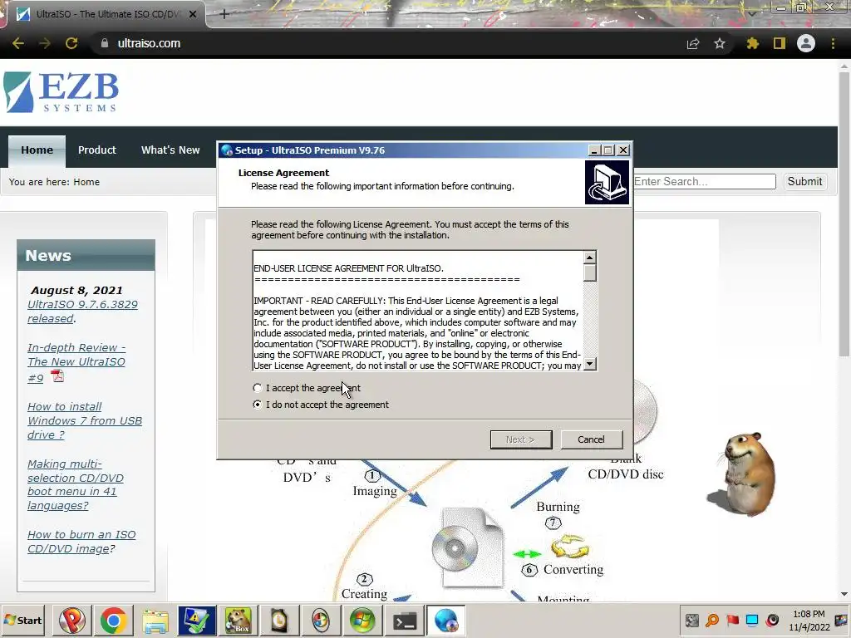Click the setup computer-disc wizard image
The image size is (851, 638).
pos(607,182)
